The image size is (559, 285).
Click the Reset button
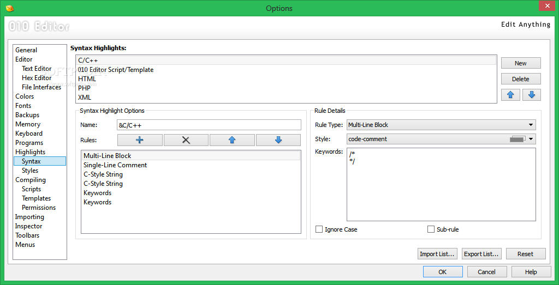click(x=526, y=254)
